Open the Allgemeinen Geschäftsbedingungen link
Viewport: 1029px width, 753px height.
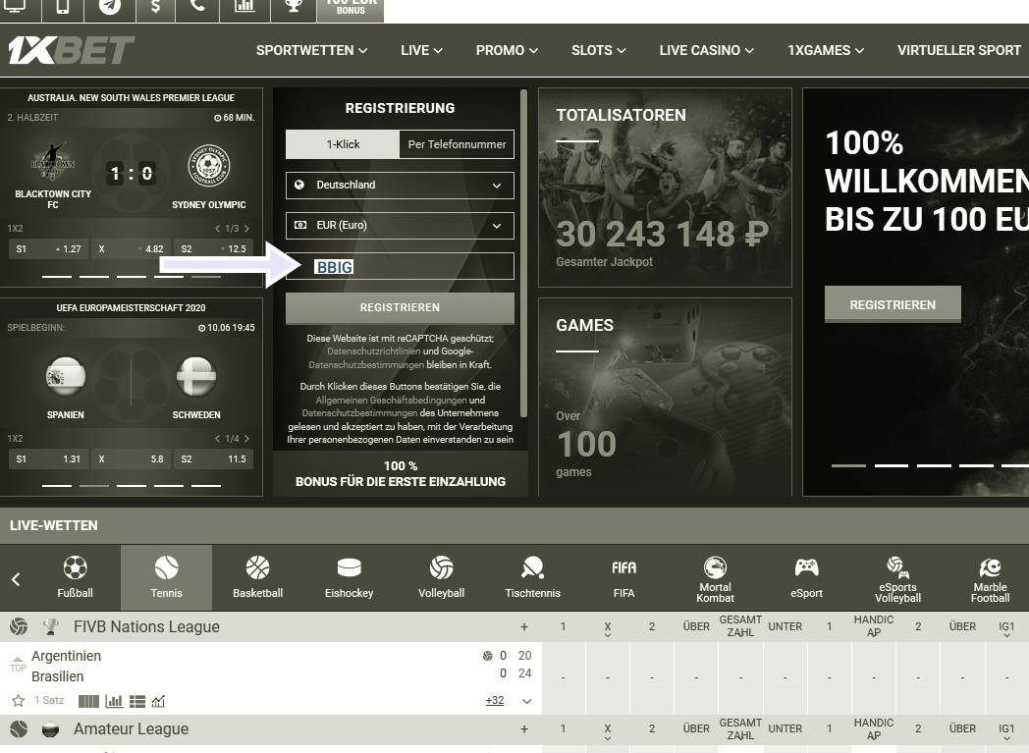click(x=391, y=401)
